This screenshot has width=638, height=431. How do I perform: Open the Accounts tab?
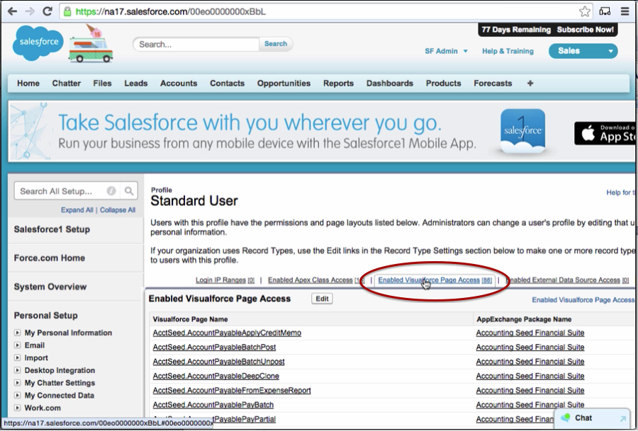[179, 84]
